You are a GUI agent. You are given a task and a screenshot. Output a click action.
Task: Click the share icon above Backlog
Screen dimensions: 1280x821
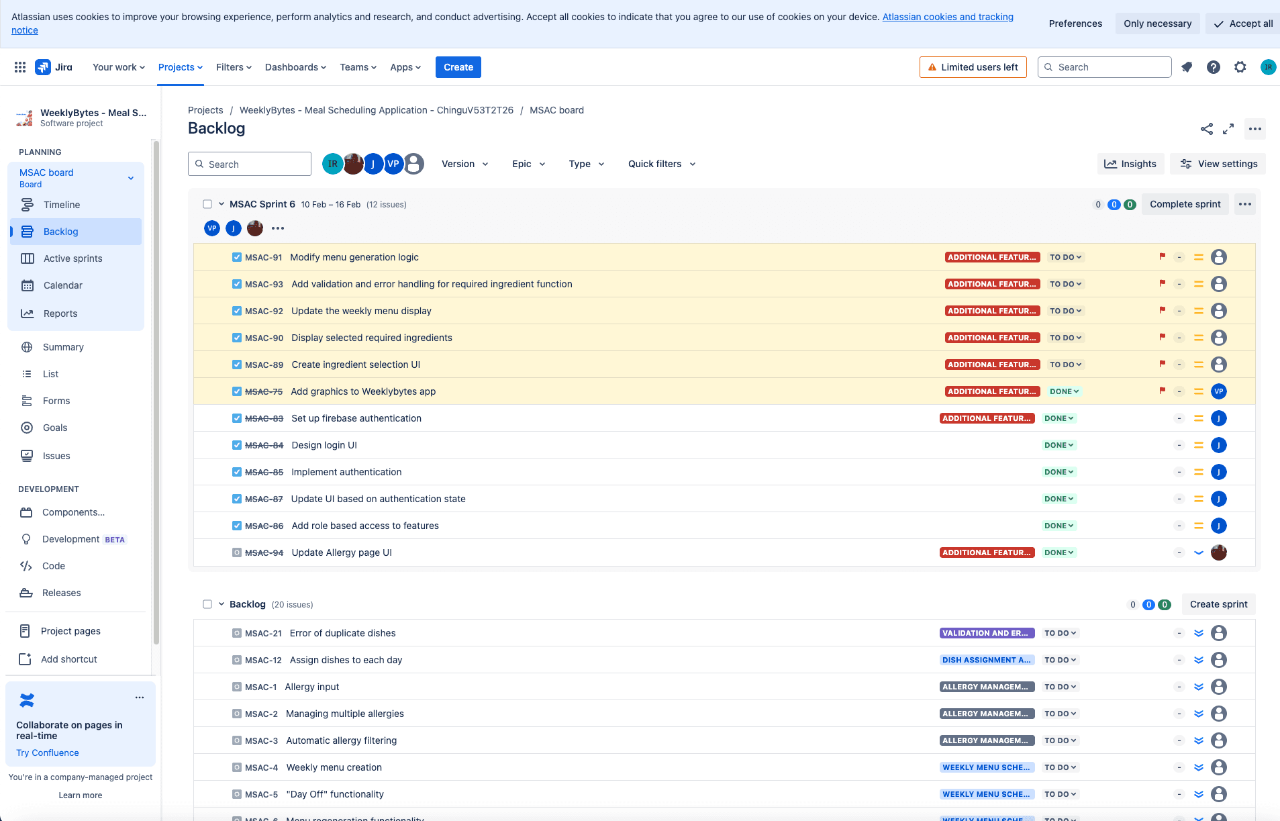coord(1207,129)
